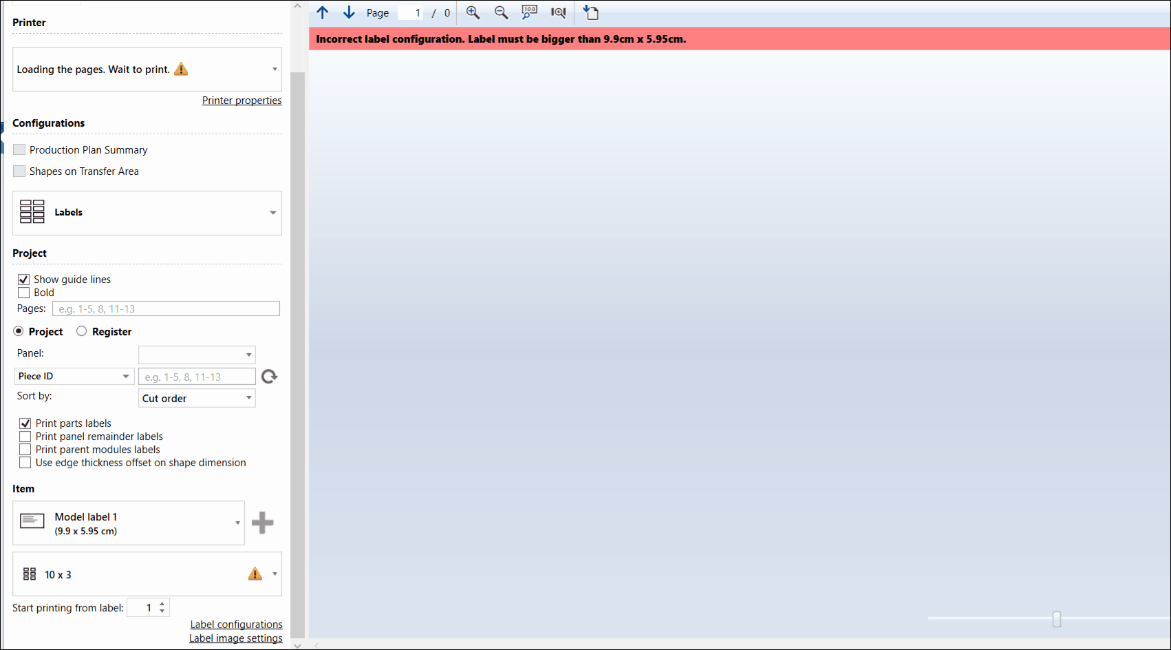Click scroll up arrow of left panel

pos(297,6)
